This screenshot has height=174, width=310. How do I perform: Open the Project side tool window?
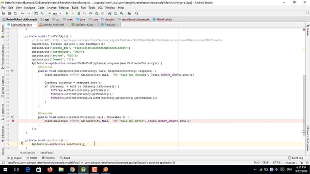(x=2, y=31)
